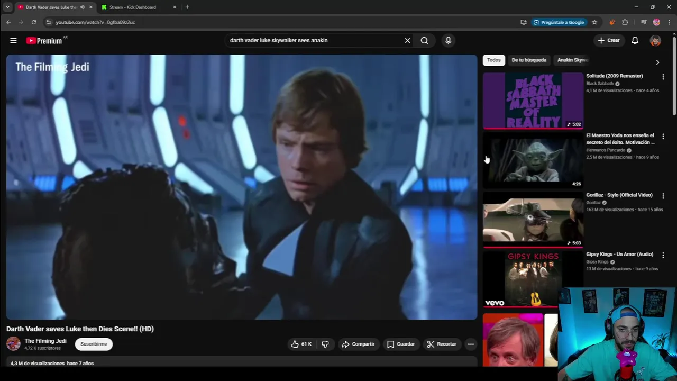This screenshot has width=677, height=381.
Task: Go to YouTube Premium home logo
Action: pyautogui.click(x=44, y=40)
